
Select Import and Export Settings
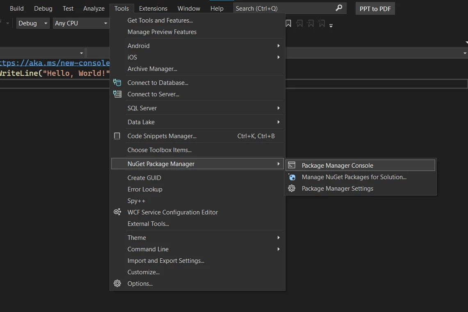[x=166, y=261]
